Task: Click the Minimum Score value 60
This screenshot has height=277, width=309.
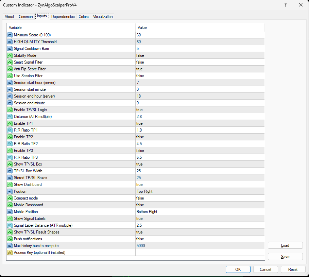Action: [x=200, y=35]
